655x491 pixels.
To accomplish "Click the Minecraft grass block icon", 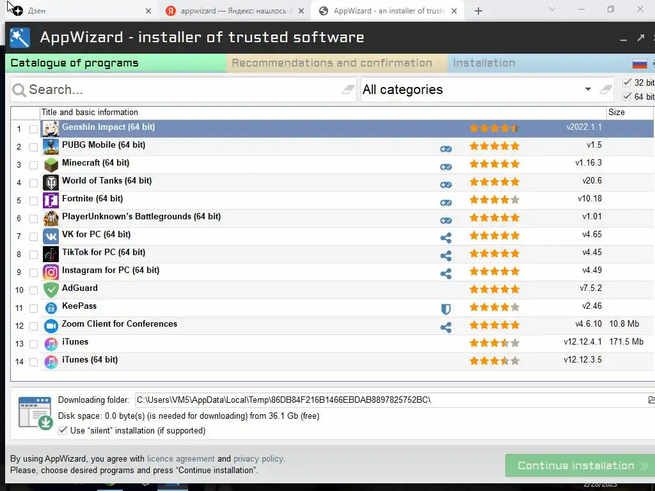I will [x=51, y=164].
